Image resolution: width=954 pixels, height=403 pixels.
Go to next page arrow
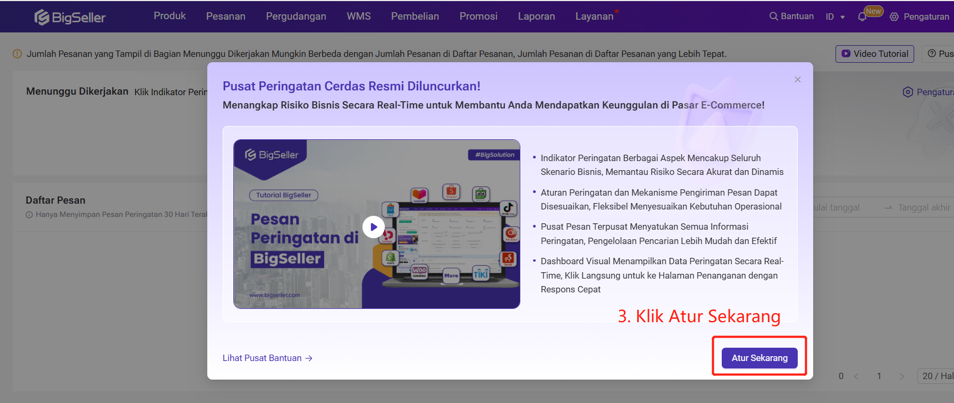[x=902, y=376]
